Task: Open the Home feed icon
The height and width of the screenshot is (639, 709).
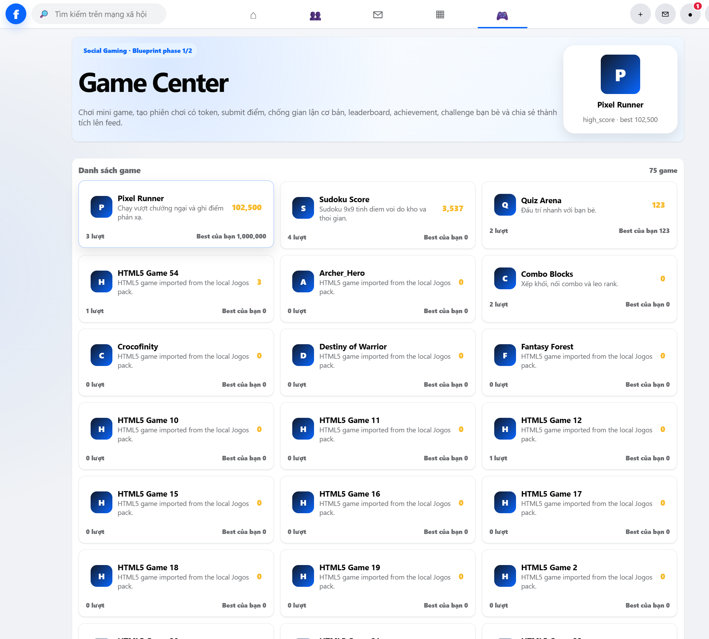Action: coord(253,15)
